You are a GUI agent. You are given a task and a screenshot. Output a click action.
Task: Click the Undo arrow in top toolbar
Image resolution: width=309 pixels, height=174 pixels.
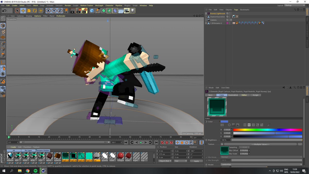pyautogui.click(x=4, y=11)
